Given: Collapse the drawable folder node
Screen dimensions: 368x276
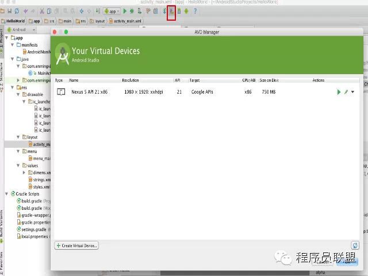Looking at the screenshot, I should pyautogui.click(x=18, y=94).
